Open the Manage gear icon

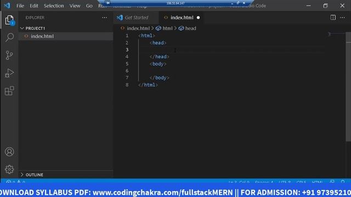tap(9, 170)
